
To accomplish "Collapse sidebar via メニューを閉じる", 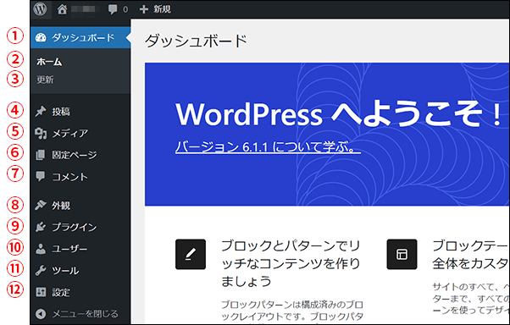I will pos(80,314).
